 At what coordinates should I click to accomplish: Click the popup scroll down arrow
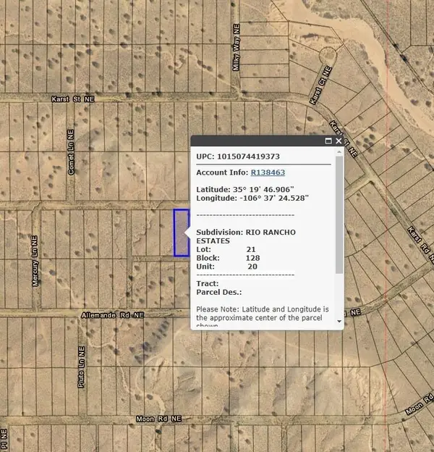tap(339, 321)
